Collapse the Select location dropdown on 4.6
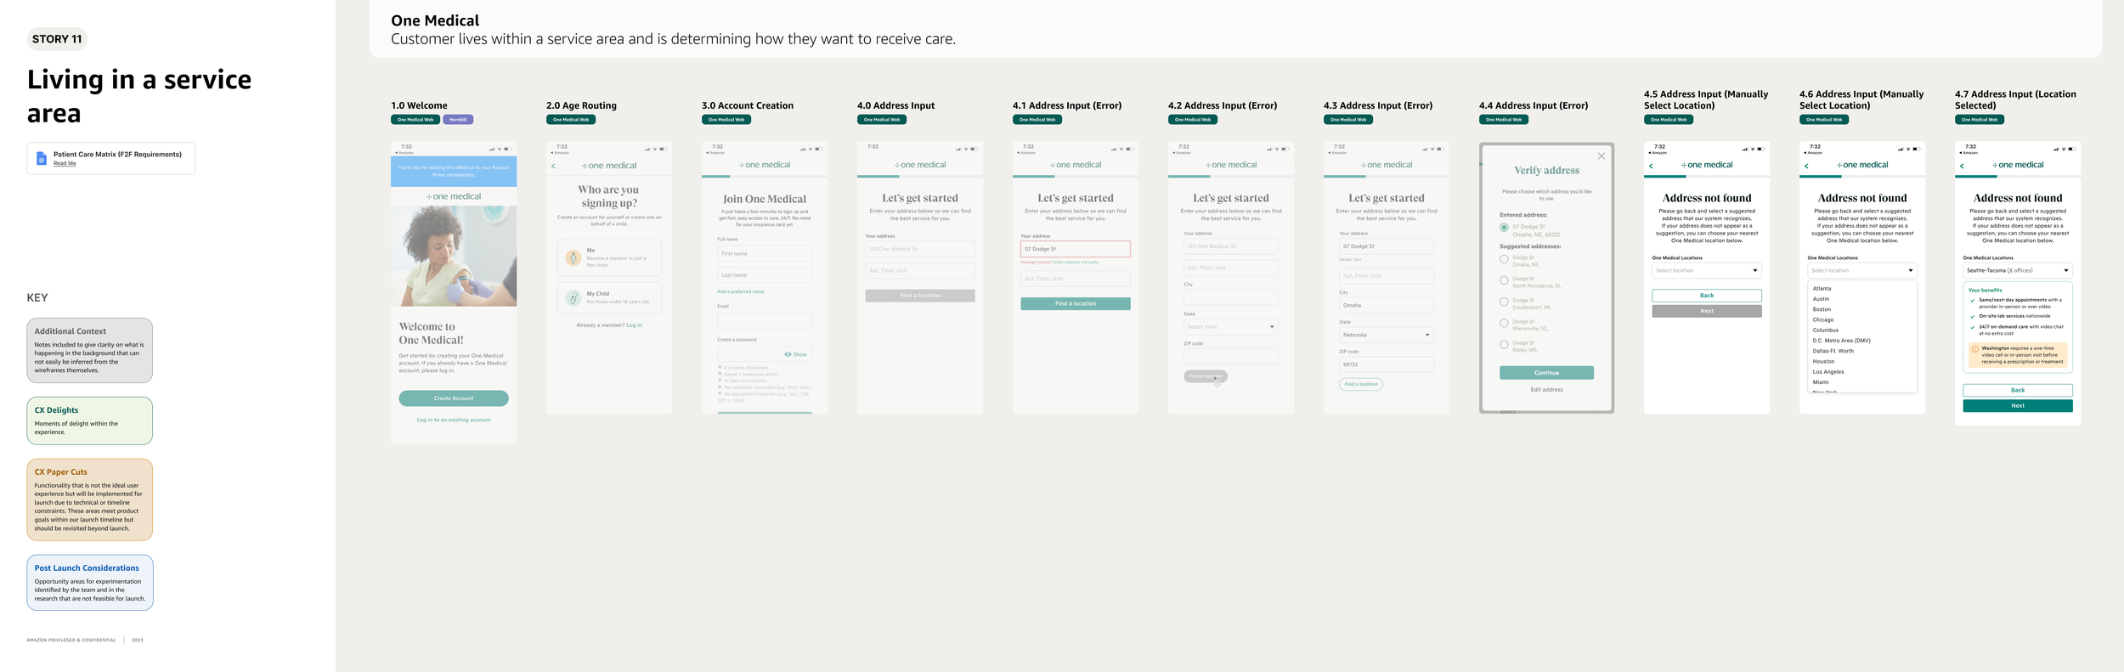This screenshot has height=672, width=2124. [1862, 270]
